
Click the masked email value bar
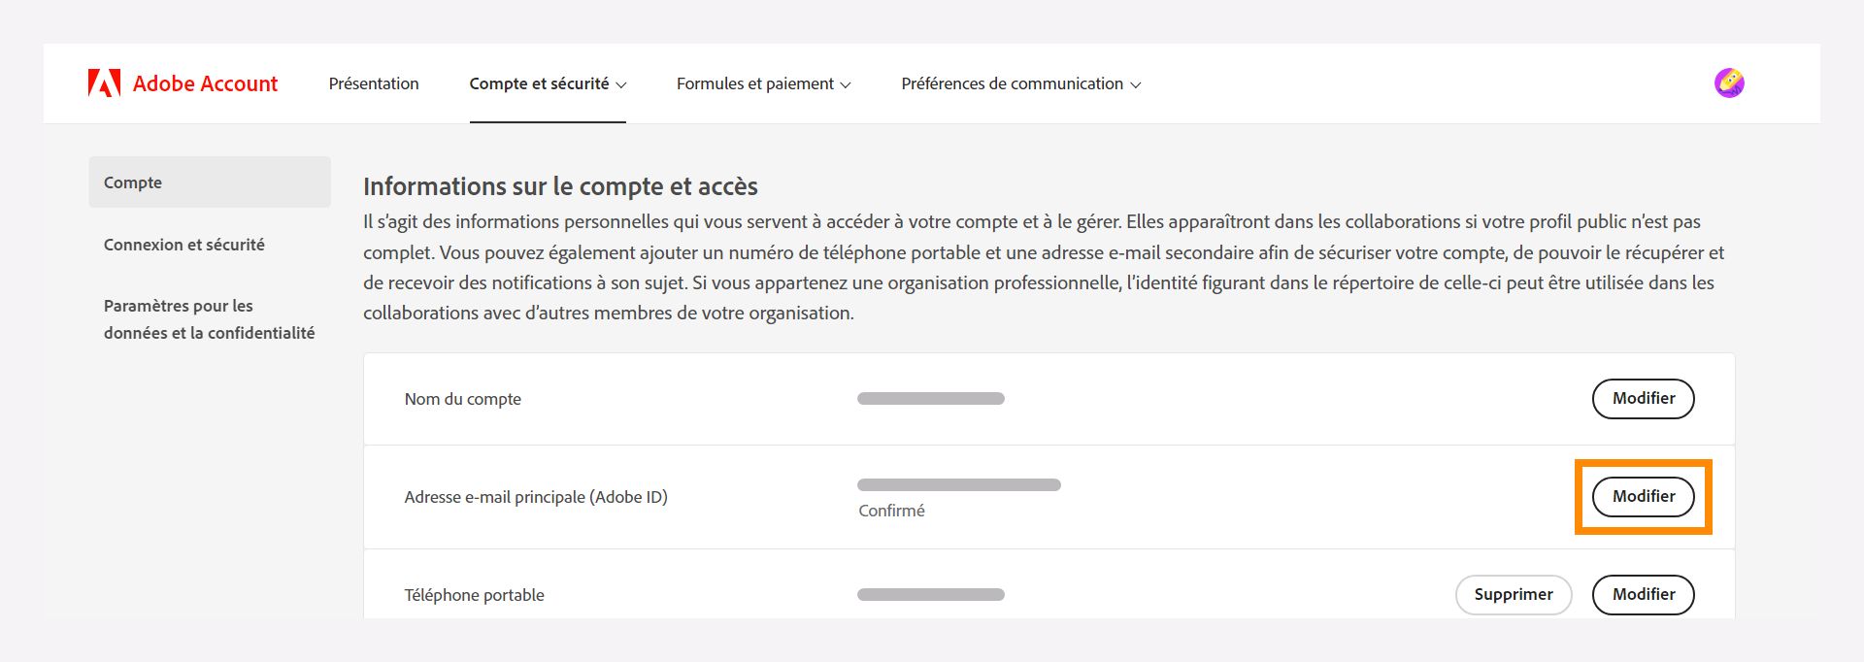tap(957, 483)
